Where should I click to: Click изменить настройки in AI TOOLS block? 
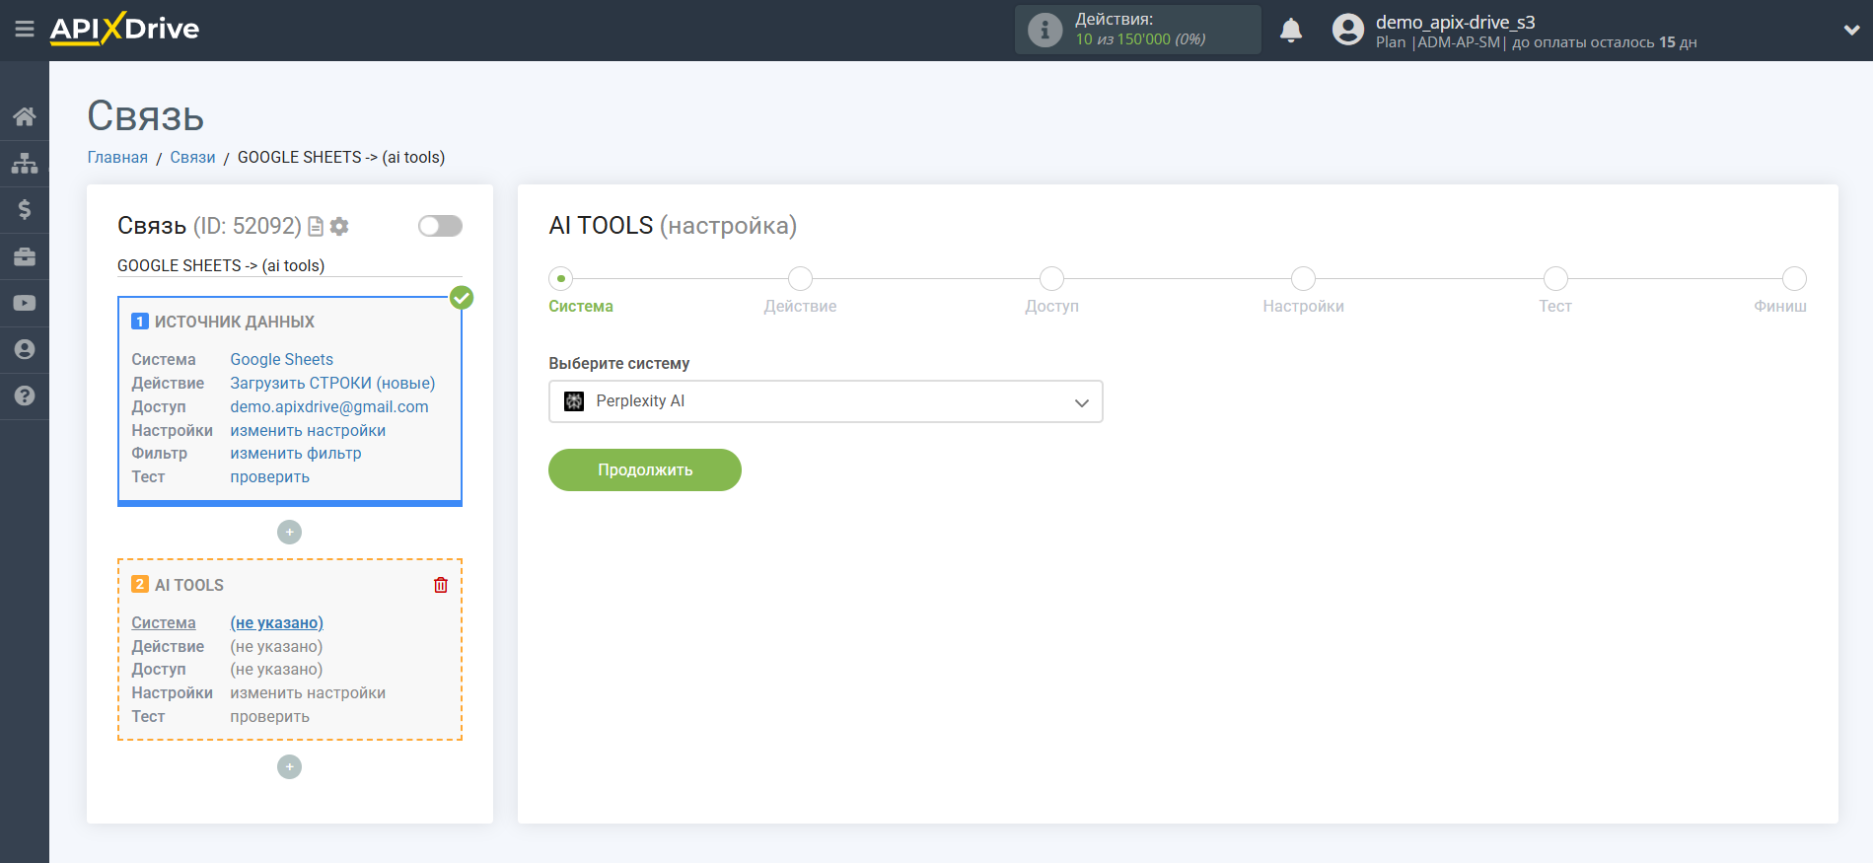(x=308, y=693)
